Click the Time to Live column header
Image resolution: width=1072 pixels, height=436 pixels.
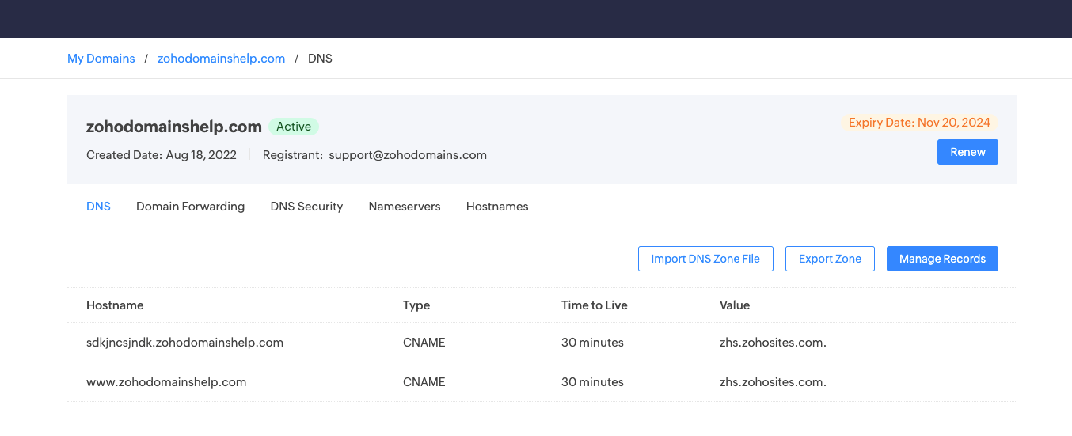point(595,305)
